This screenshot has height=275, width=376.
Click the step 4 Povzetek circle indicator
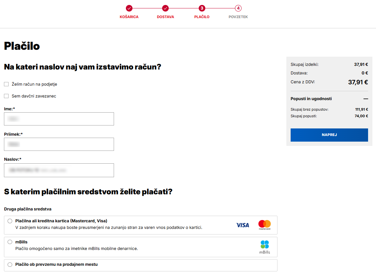(238, 9)
